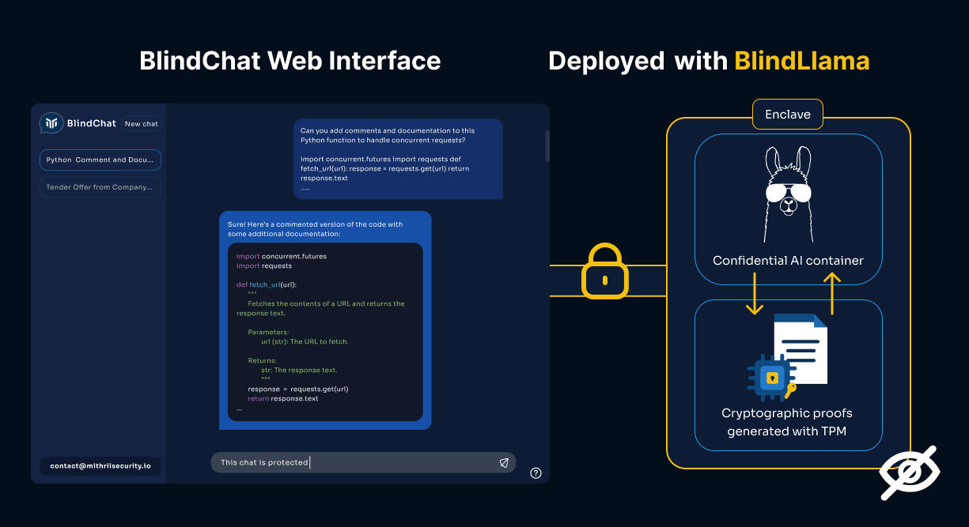Select the Enclave label
969x527 pixels.
click(788, 115)
